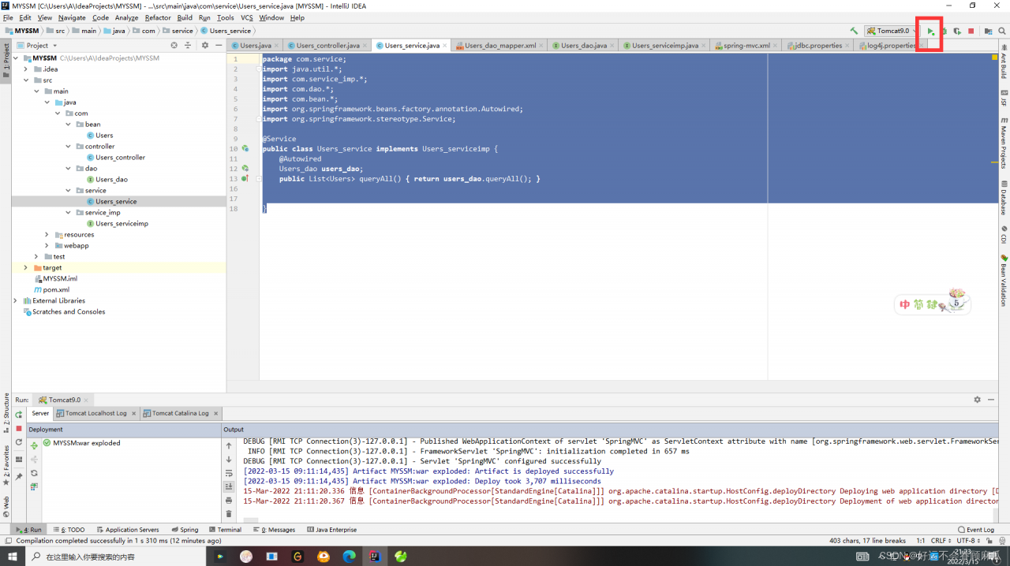The image size is (1010, 566).
Task: Stop the server with the toolbar's red square
Action: coord(971,32)
